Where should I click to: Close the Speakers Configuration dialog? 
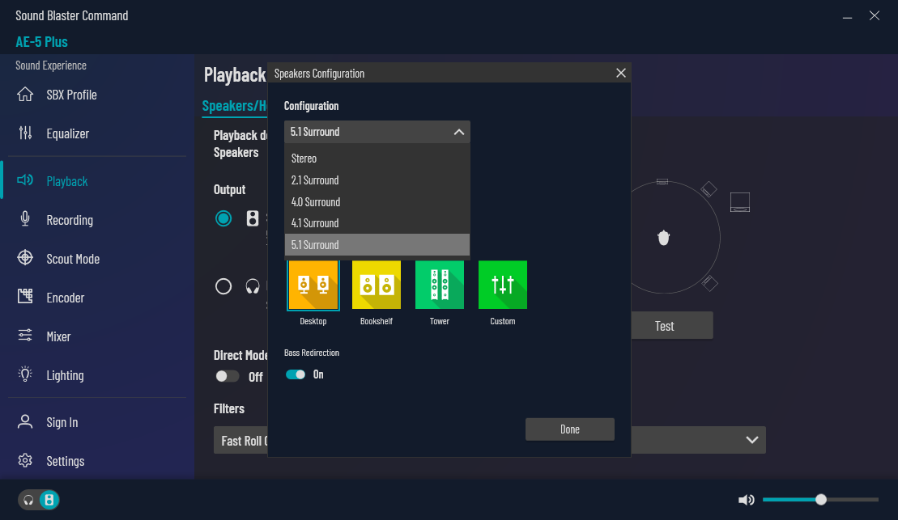[621, 74]
